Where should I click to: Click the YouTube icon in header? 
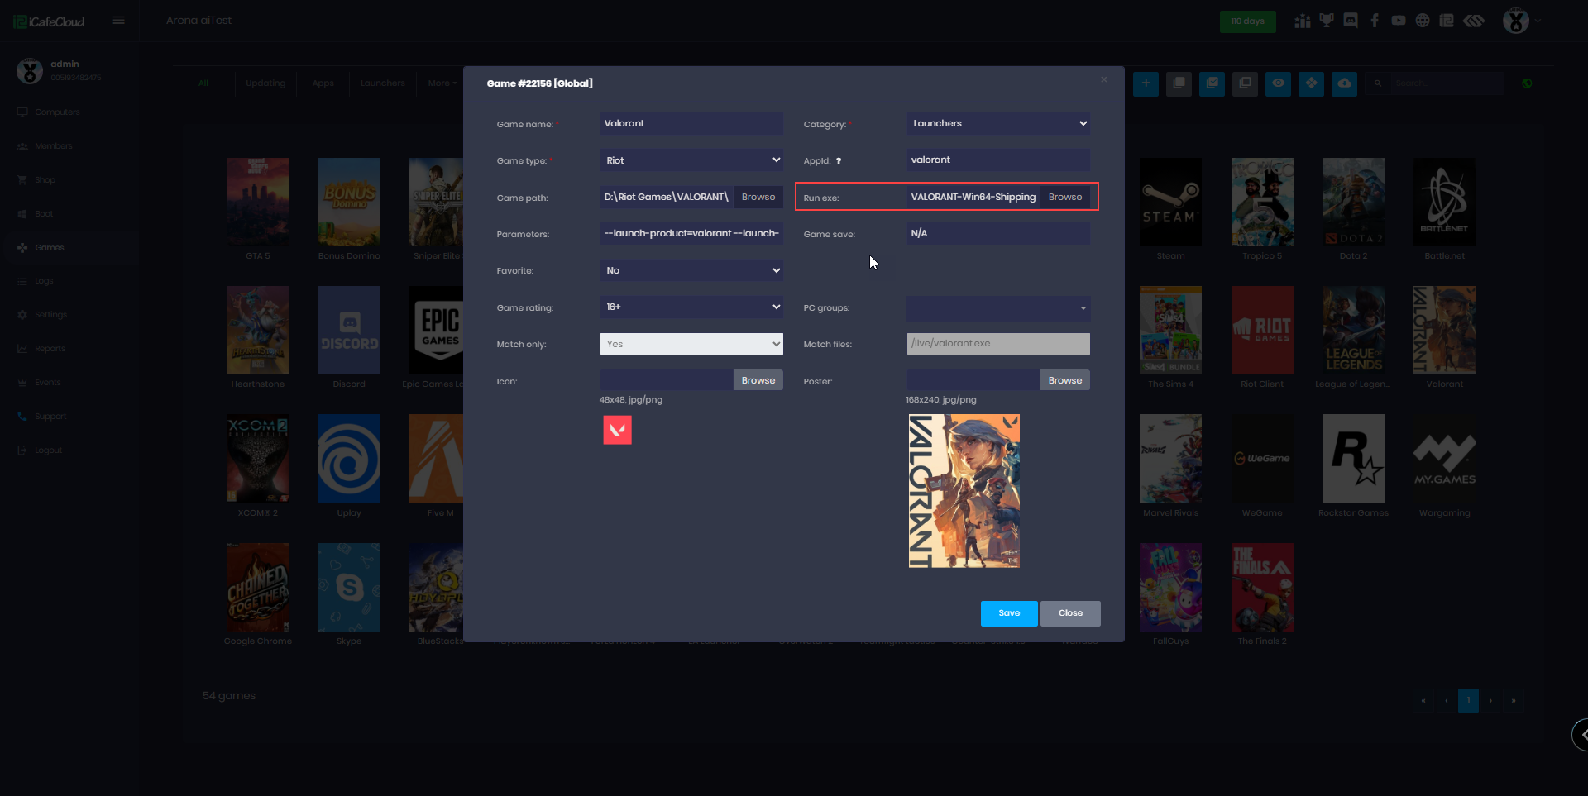click(1398, 21)
